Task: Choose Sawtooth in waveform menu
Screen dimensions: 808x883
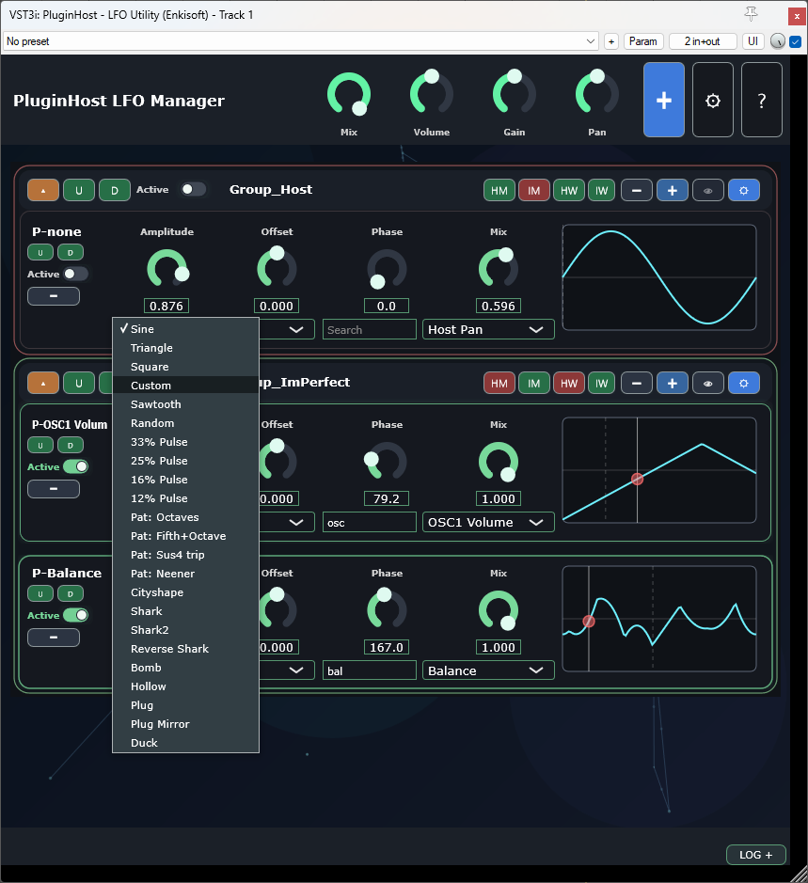Action: pyautogui.click(x=186, y=404)
